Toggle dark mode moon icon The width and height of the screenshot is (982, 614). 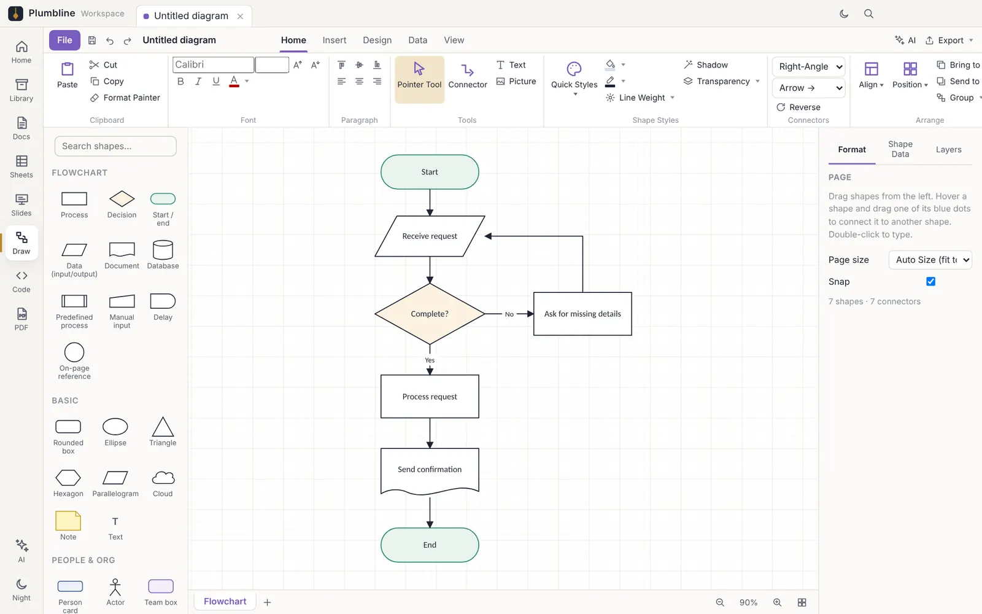[x=844, y=14]
